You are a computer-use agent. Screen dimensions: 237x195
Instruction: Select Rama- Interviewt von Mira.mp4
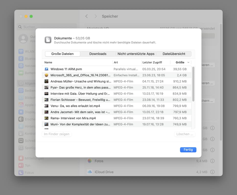pyautogui.click(x=73, y=118)
